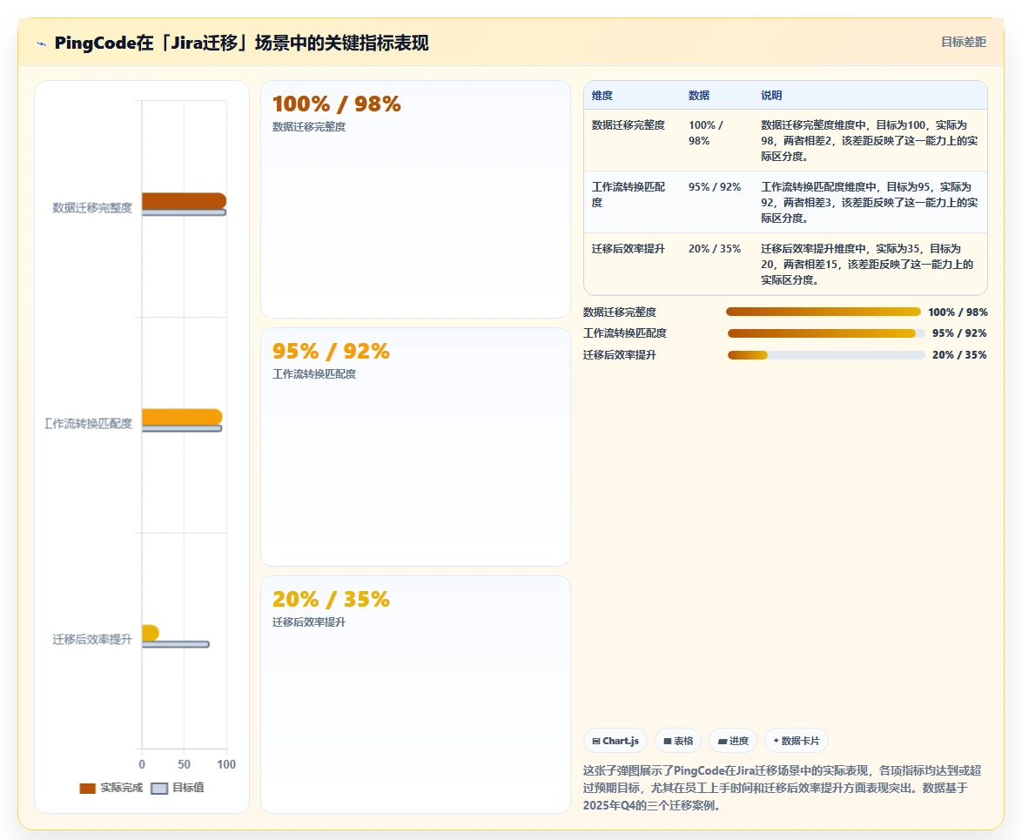This screenshot has width=1022, height=840.
Task: Click the gray target bar for 迁移后效率提升
Action: click(175, 644)
